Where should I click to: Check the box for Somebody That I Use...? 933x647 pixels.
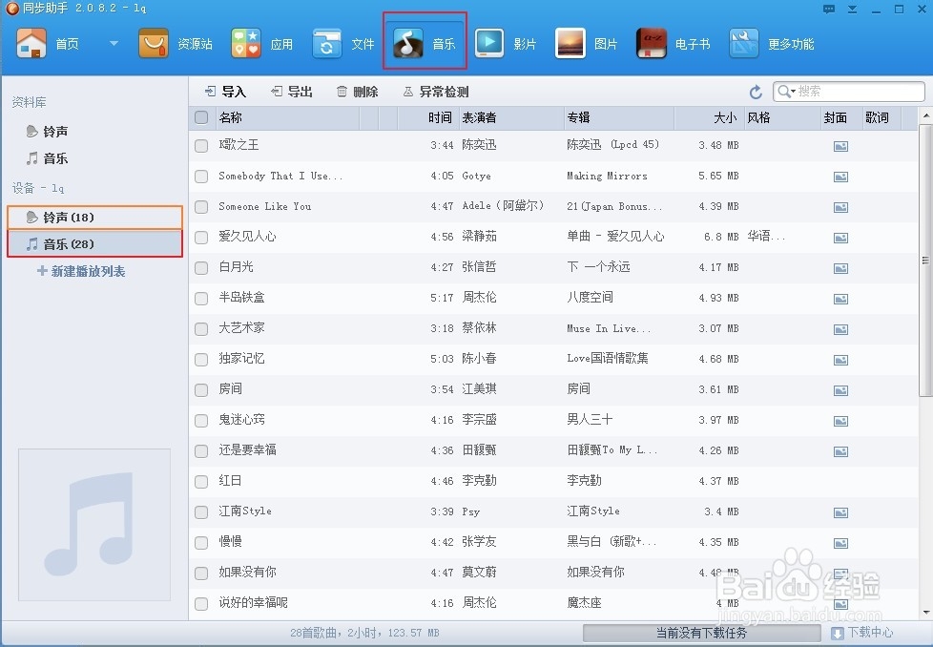201,177
